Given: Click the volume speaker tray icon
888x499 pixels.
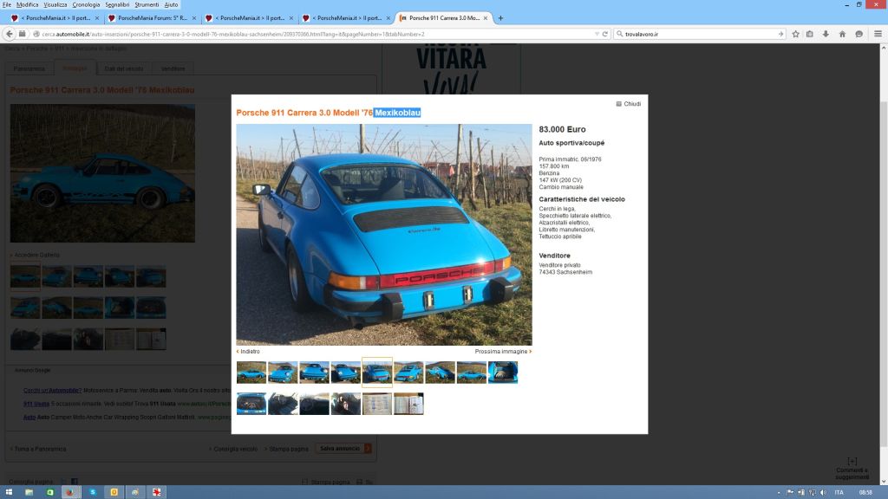Looking at the screenshot, I should (823, 492).
